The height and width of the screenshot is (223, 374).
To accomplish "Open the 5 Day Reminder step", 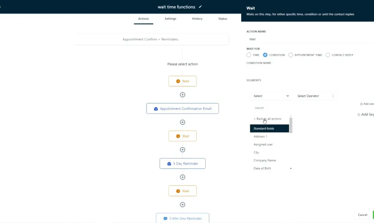I will click(183, 164).
